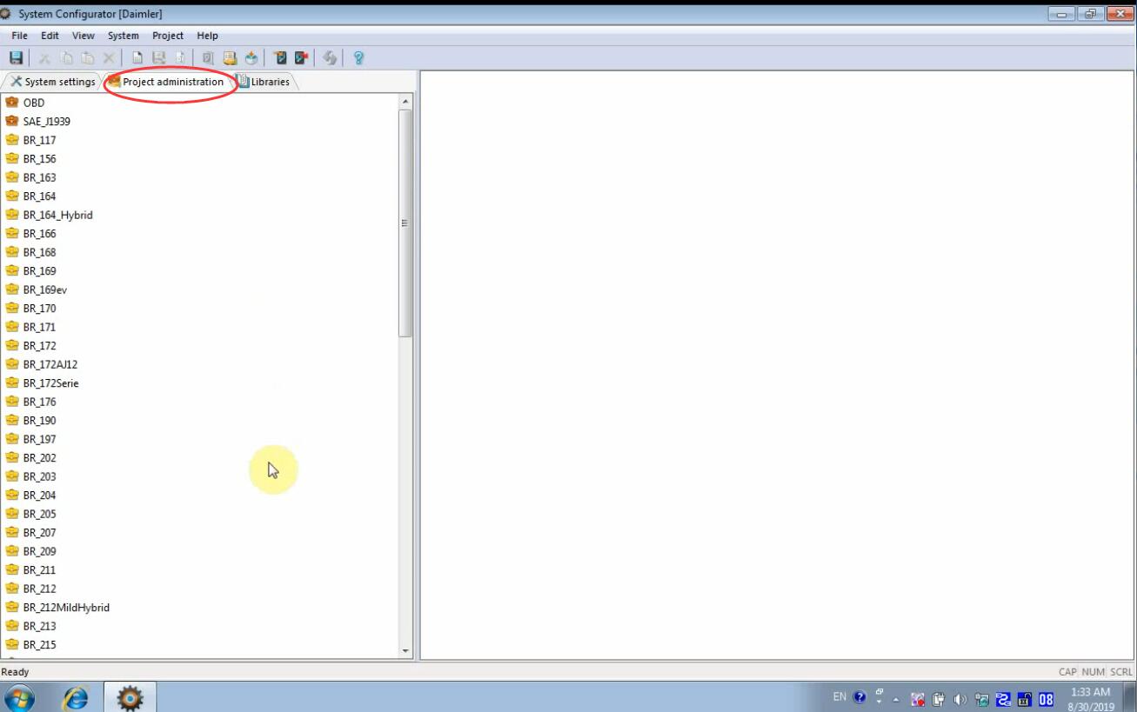Click the volume speaker tray icon
The image size is (1137, 712).
click(x=960, y=699)
